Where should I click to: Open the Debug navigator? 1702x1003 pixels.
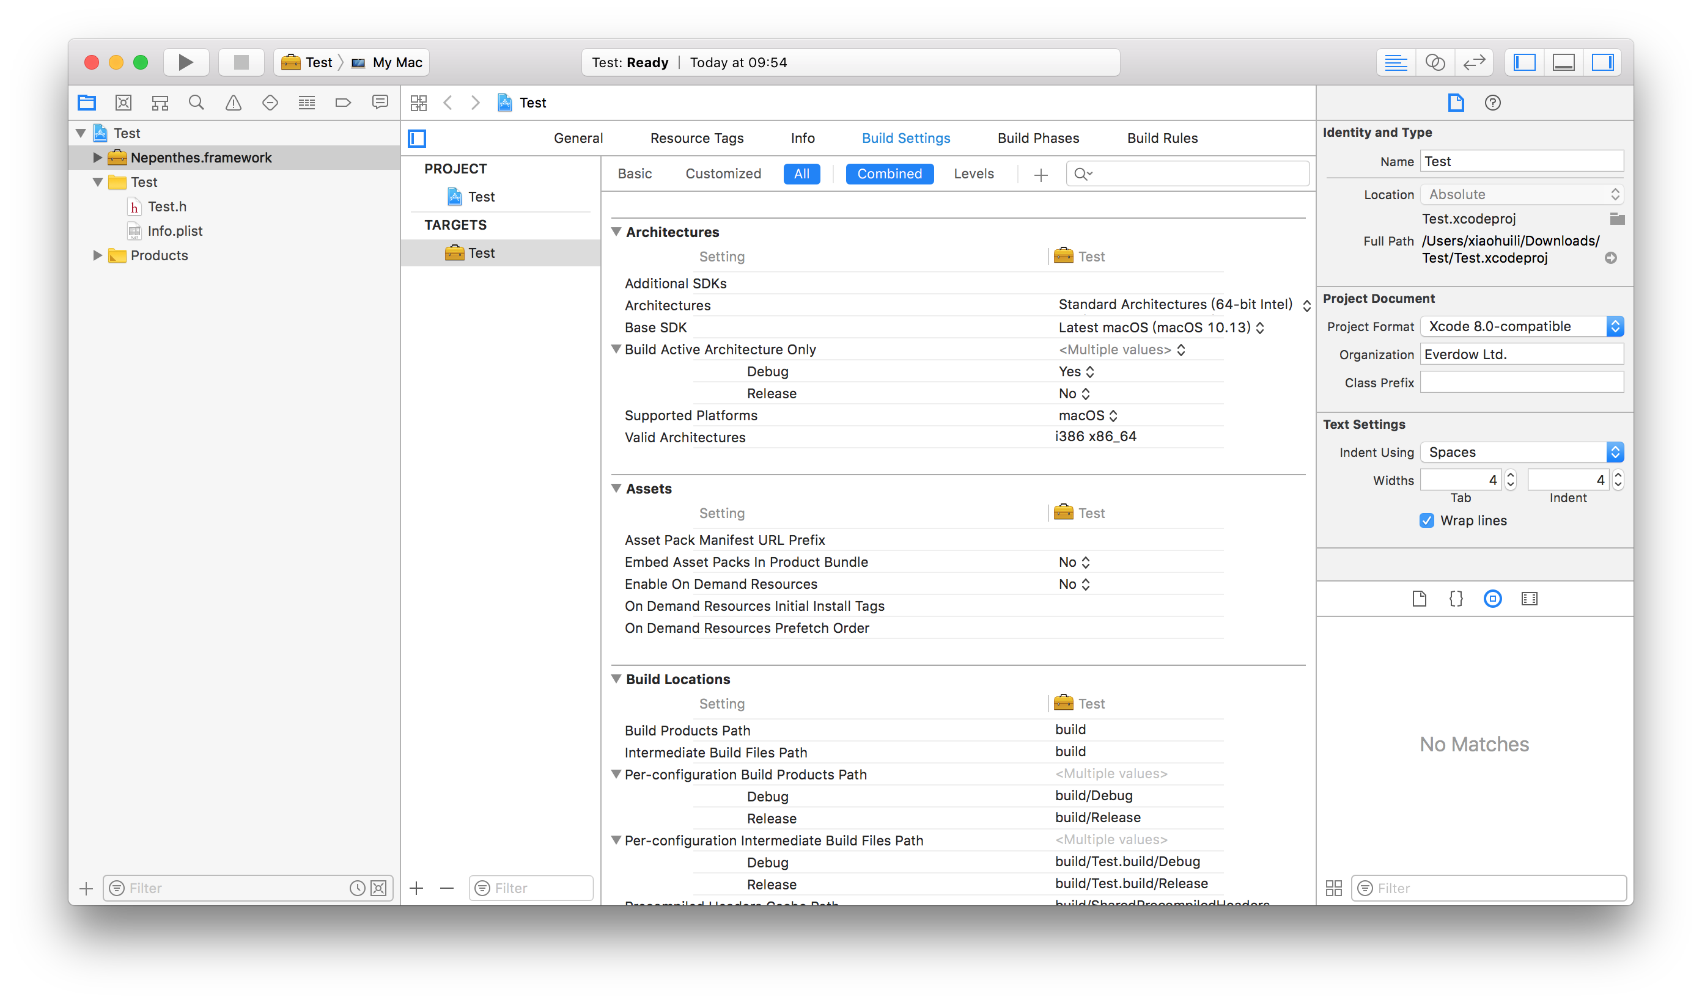306,103
